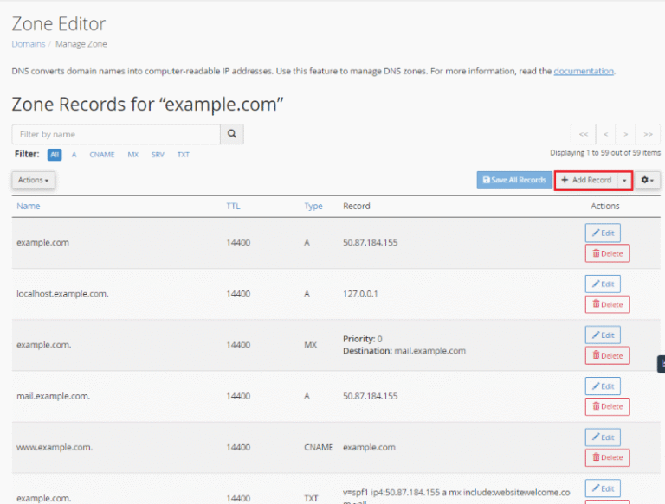Screen dimensions: 665x504
Task: Go to previous page of records
Action: point(604,134)
